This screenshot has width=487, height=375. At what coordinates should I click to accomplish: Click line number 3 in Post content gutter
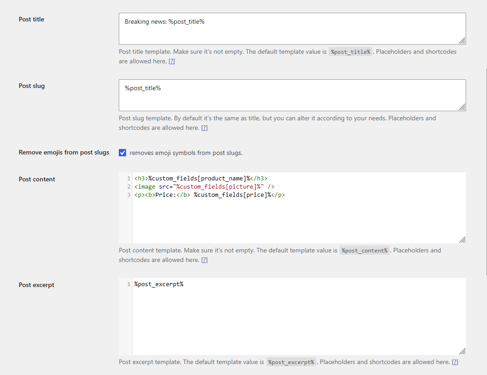[129, 195]
